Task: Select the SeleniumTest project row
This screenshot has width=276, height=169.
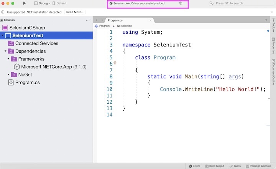Action: (46, 35)
